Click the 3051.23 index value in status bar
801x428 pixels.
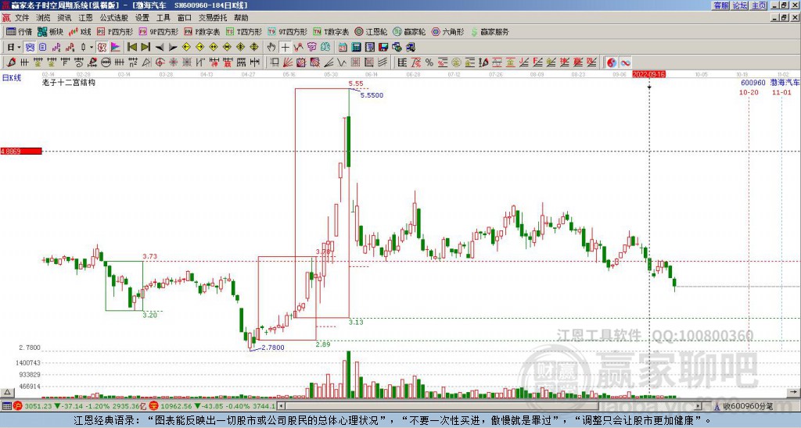pyautogui.click(x=38, y=406)
